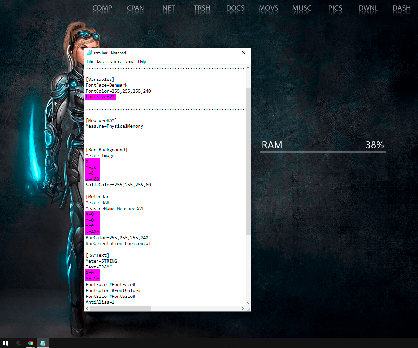Image resolution: width=418 pixels, height=348 pixels.
Task: Click horizontal scrollbar right arrow in Notepad
Action: point(243,308)
